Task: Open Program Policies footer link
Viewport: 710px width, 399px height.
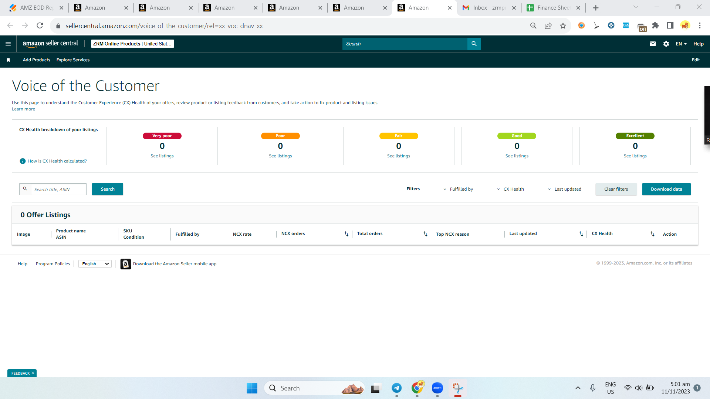Action: coord(53,264)
